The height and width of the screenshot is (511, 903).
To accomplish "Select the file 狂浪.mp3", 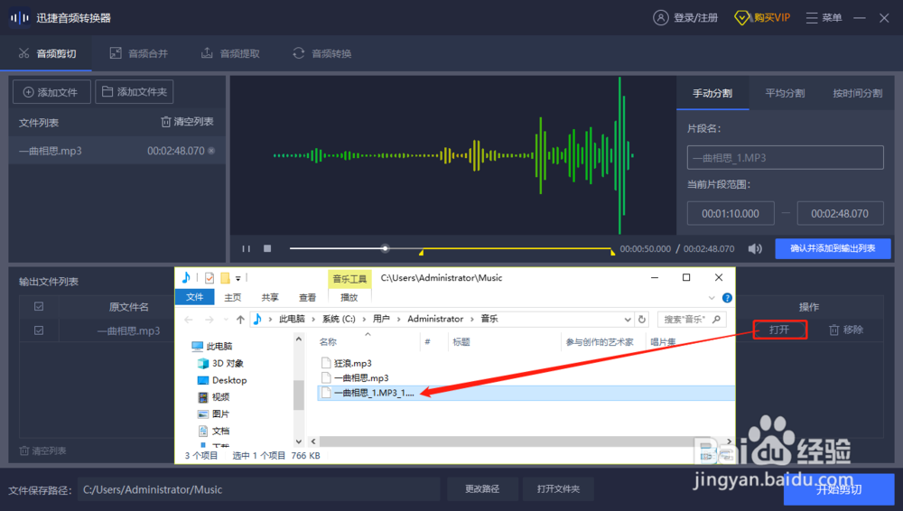I will click(347, 363).
